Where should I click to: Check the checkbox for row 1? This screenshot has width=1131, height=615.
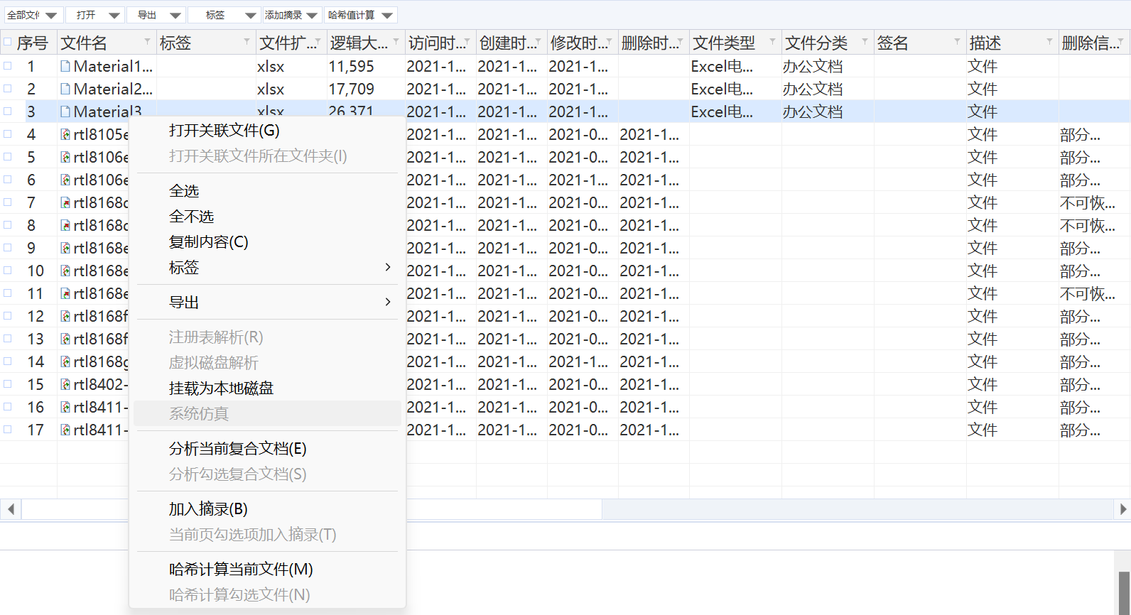pyautogui.click(x=8, y=66)
